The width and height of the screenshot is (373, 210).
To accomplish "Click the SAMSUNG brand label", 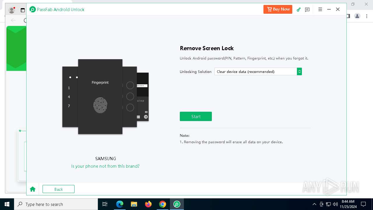I will [x=105, y=159].
